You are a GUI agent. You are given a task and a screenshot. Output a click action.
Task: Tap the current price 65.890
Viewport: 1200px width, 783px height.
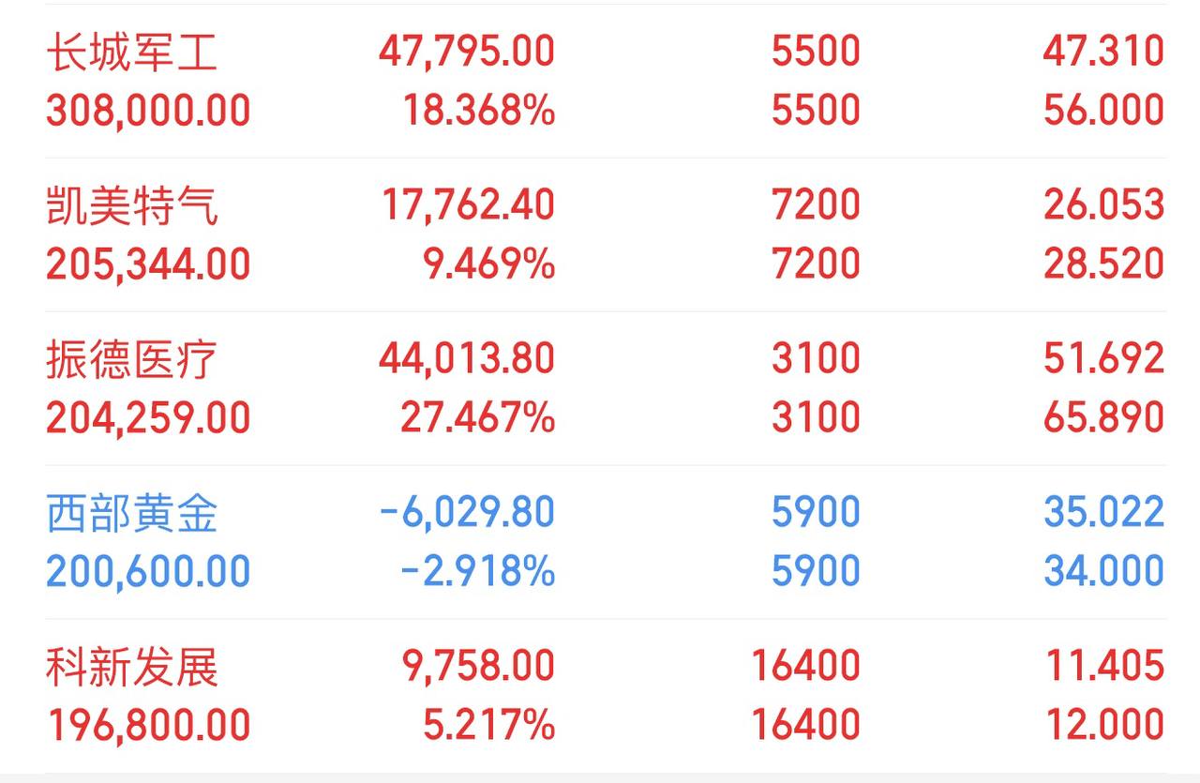[x=1103, y=418]
